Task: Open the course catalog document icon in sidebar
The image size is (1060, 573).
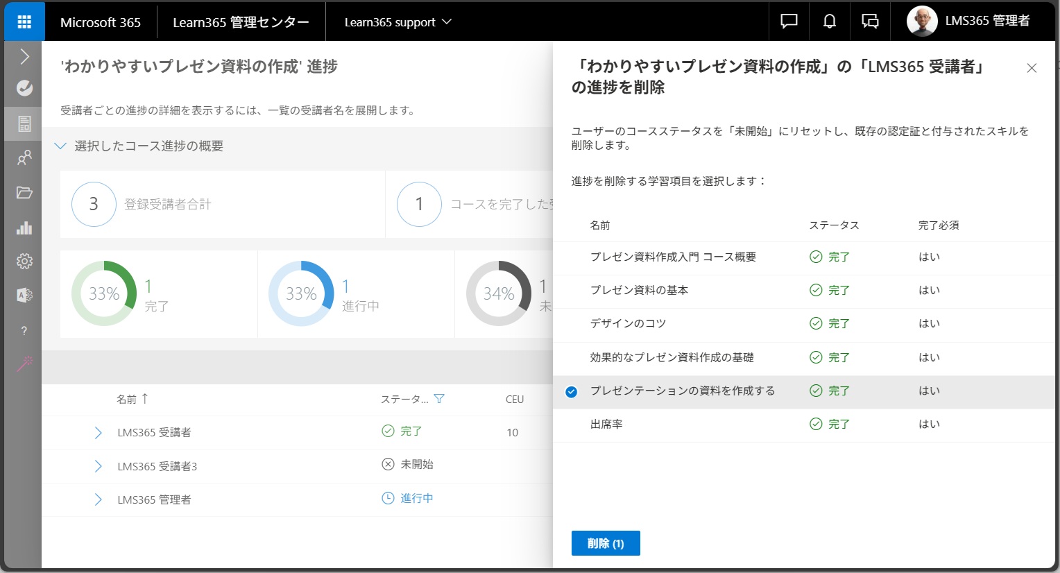Action: 24,124
